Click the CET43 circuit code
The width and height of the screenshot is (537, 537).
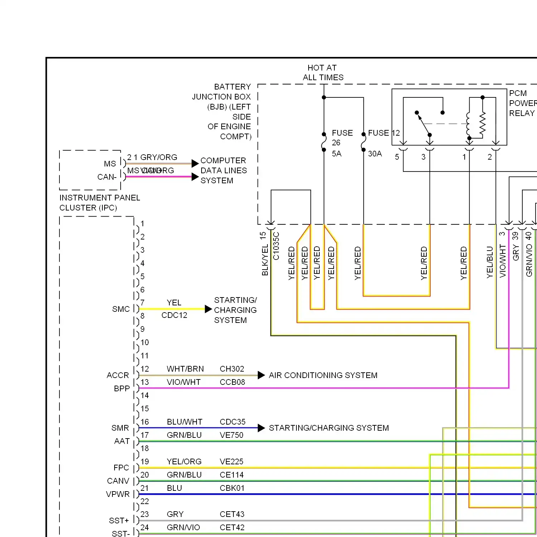232,514
